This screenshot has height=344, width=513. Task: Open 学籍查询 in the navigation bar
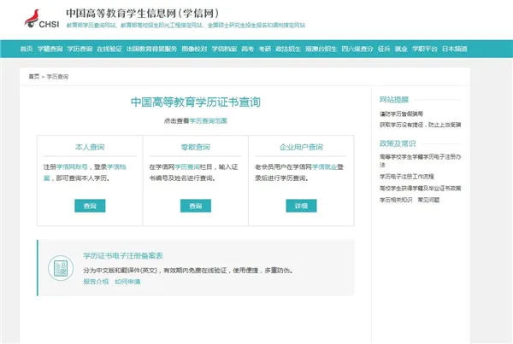(50, 49)
